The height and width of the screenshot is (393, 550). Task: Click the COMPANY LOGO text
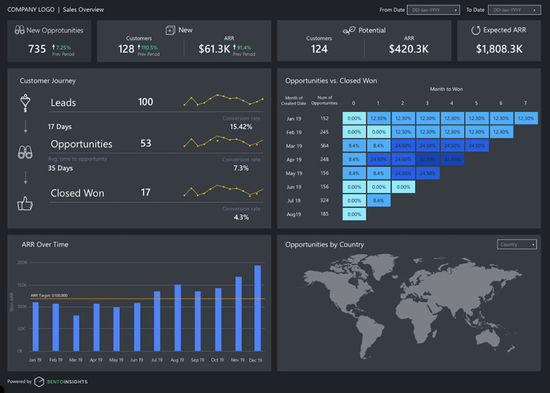31,9
